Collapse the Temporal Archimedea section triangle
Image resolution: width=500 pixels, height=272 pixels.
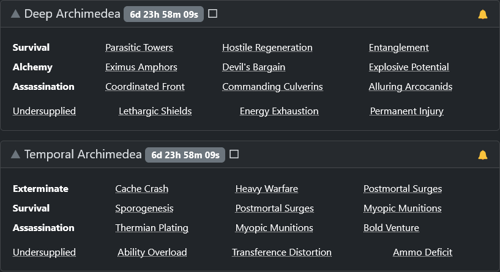[x=15, y=155]
